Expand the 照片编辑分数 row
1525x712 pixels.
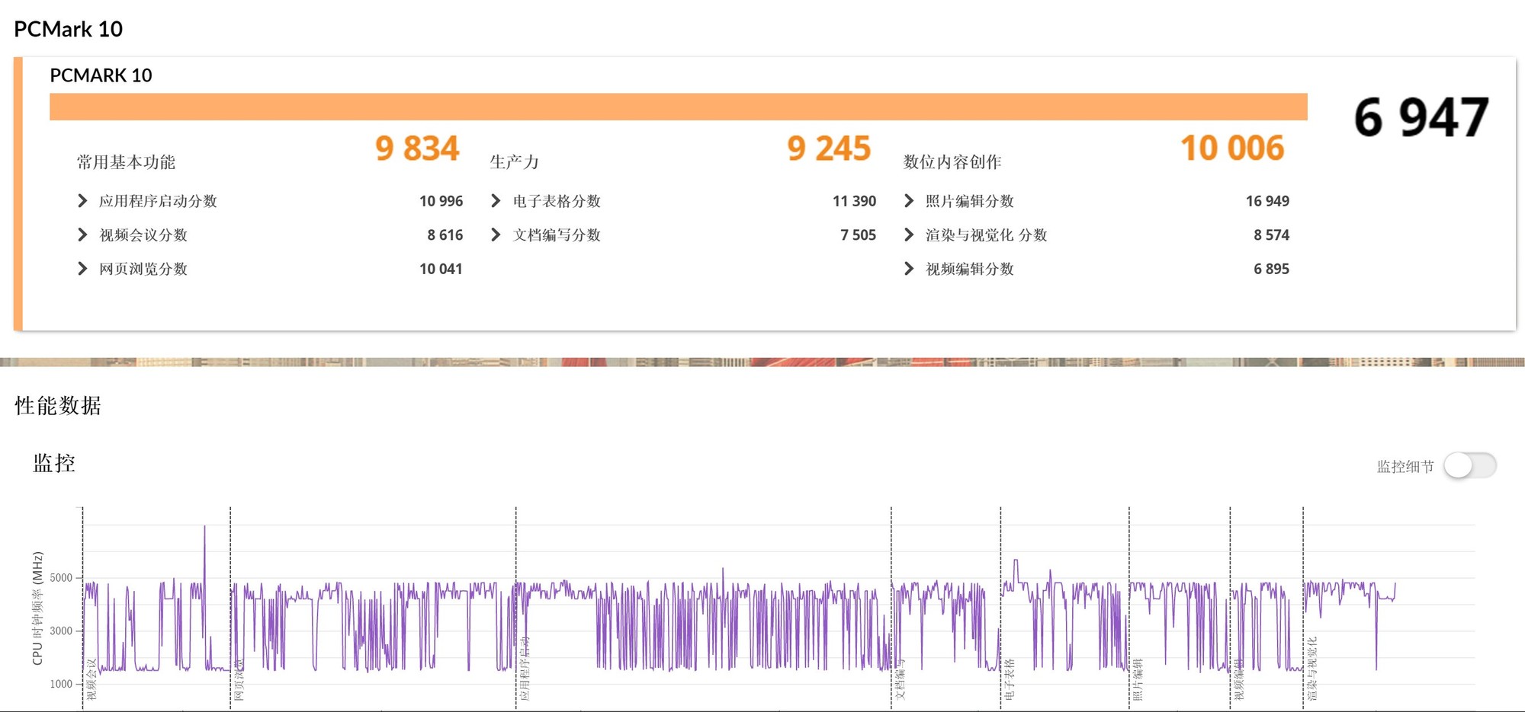(909, 201)
